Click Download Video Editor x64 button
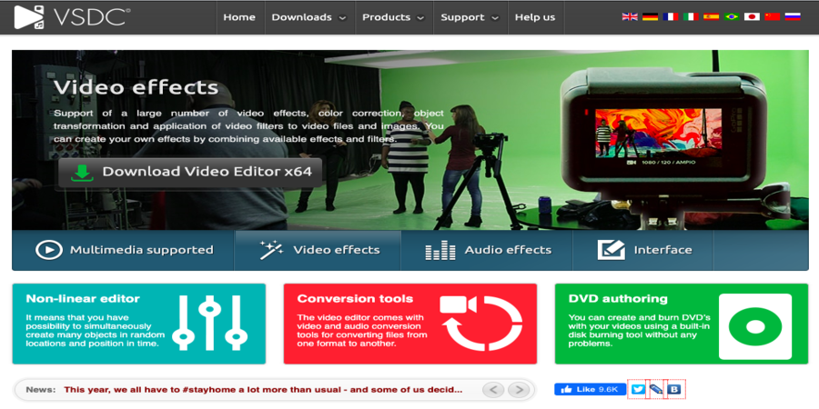 pos(191,173)
